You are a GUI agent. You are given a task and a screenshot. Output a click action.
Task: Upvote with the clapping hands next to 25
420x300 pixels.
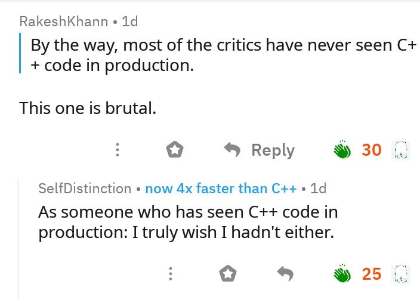(342, 273)
